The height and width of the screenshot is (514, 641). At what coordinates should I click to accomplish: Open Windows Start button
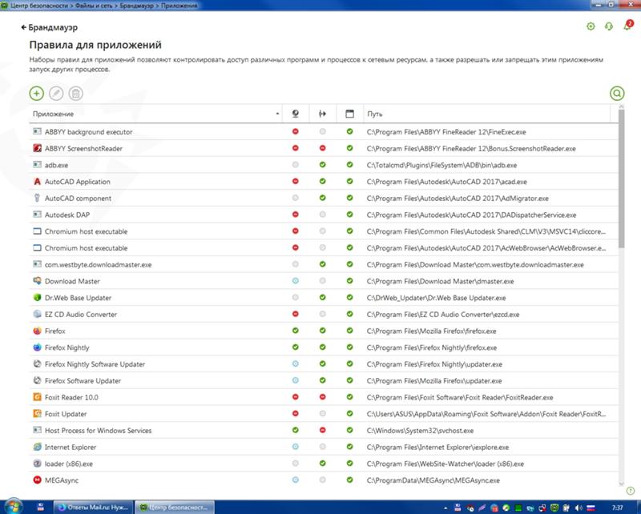[14, 507]
